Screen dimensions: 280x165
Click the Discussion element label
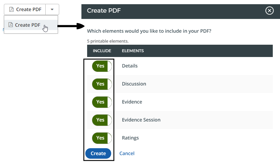tap(134, 84)
